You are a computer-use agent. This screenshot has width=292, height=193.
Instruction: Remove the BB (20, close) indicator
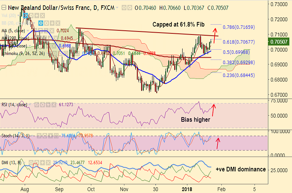tap(58, 23)
